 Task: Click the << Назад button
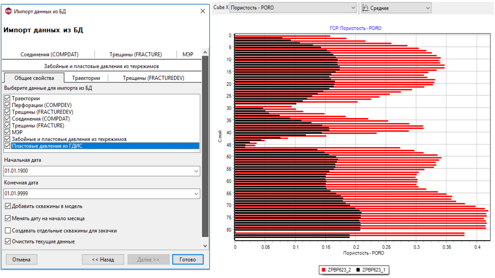(103, 259)
